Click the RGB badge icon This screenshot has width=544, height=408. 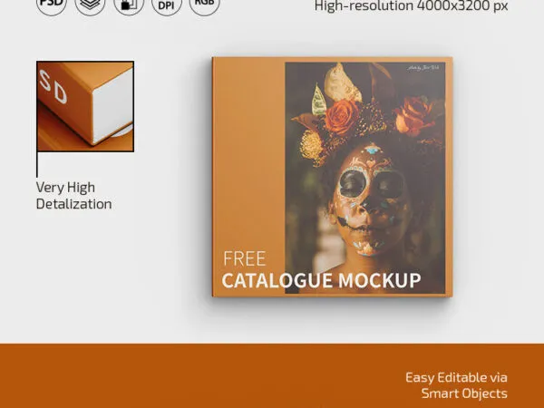pos(205,5)
